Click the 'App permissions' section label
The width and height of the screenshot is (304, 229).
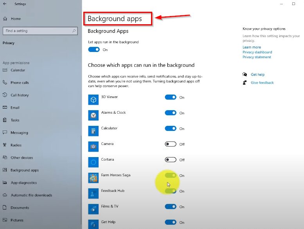tap(16, 63)
